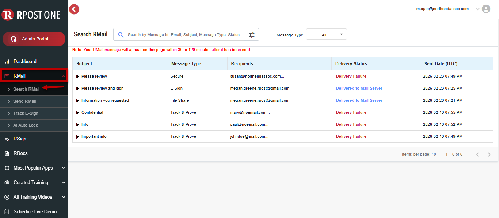499x218 pixels.
Task: Go to next page of results
Action: tap(489, 155)
